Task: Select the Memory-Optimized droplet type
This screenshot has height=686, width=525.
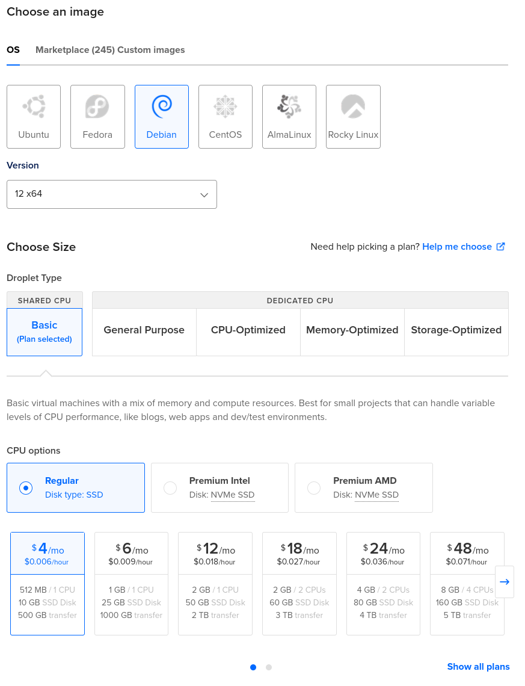Action: tap(352, 330)
